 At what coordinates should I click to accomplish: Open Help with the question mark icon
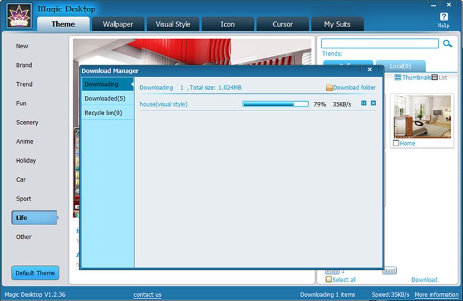click(x=443, y=17)
